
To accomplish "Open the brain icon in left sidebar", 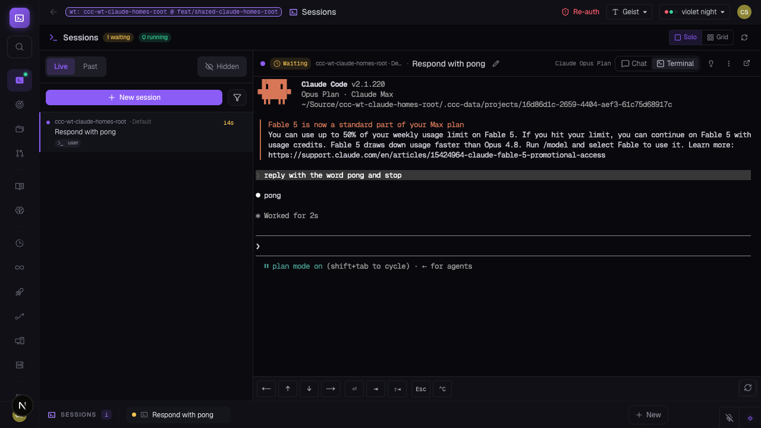I will [x=20, y=210].
